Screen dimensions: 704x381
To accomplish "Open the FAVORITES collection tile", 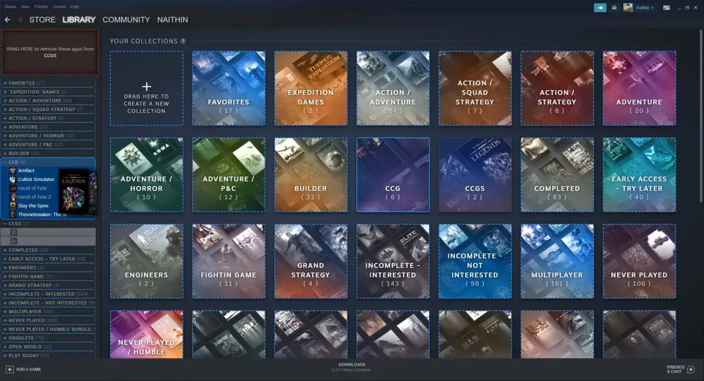I will pyautogui.click(x=228, y=89).
